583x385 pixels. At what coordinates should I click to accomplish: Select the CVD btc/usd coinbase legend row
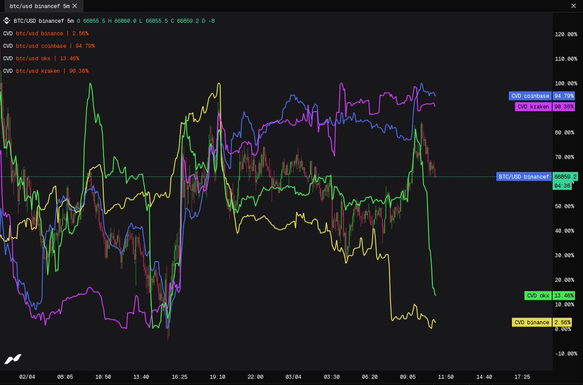(x=49, y=46)
